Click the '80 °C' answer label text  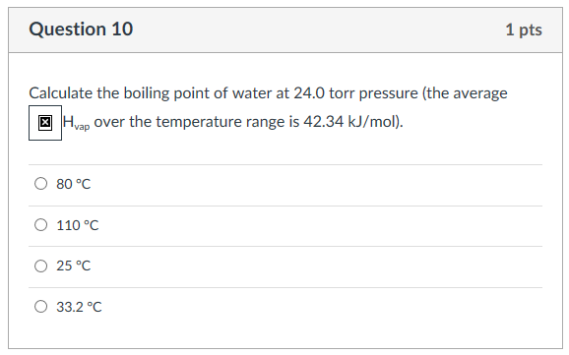click(73, 184)
